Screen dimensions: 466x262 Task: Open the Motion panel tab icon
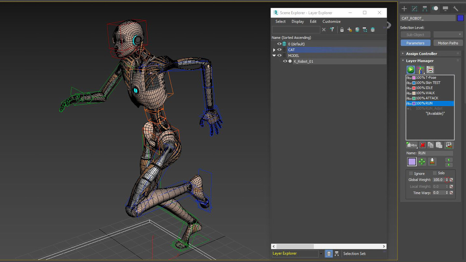(x=435, y=9)
